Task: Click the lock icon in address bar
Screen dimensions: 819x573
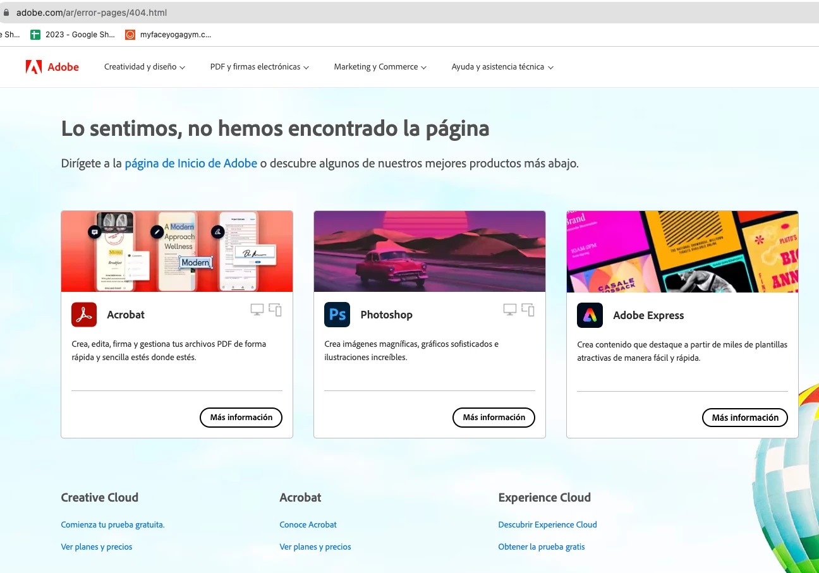Action: click(7, 12)
